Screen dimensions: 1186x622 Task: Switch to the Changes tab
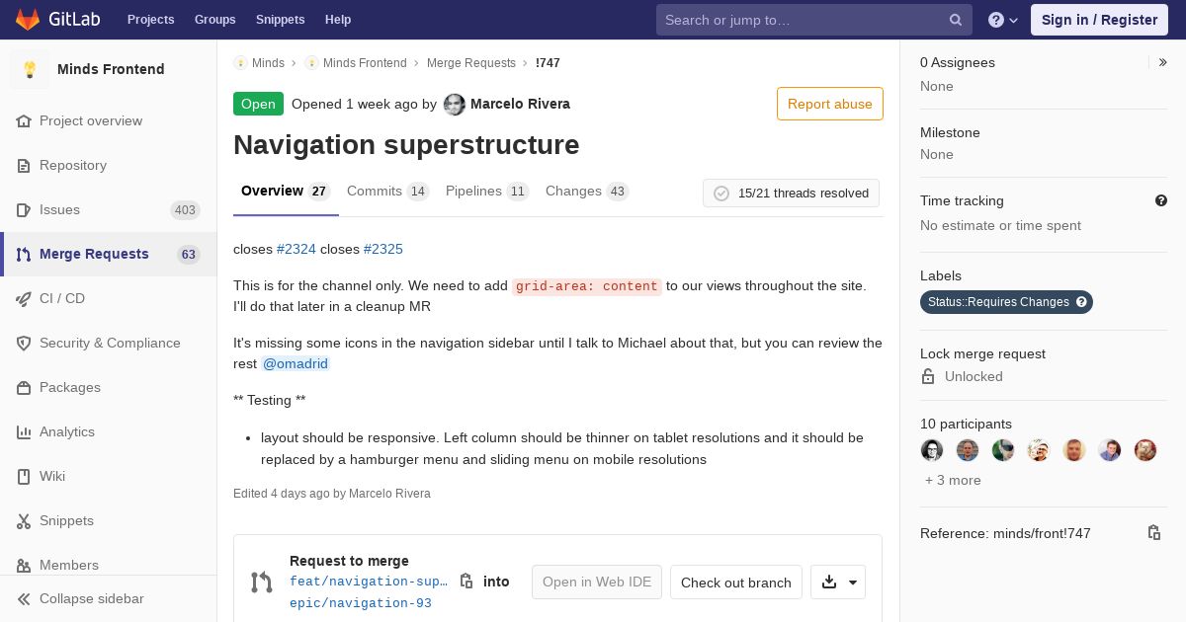(587, 192)
